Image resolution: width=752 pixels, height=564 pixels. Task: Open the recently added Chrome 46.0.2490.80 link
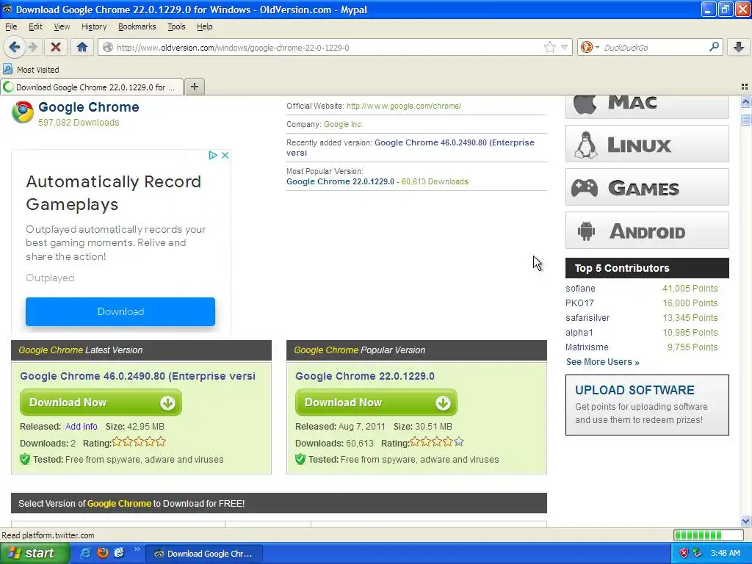410,148
